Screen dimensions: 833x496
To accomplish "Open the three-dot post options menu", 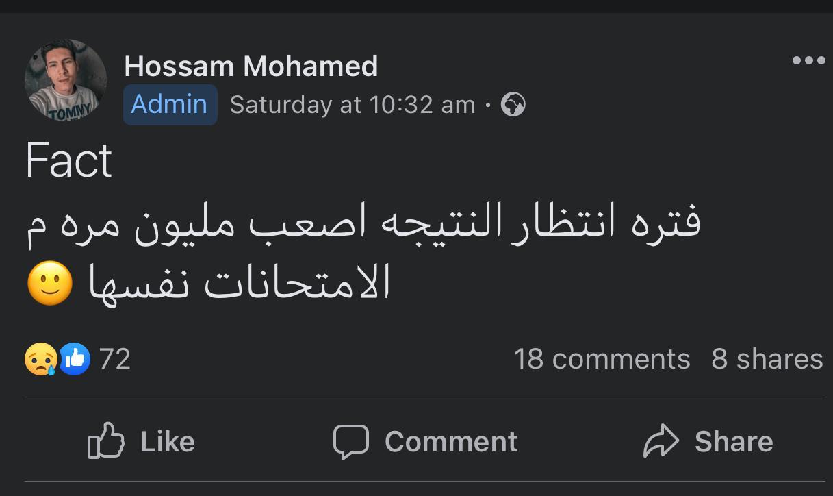I will point(808,60).
